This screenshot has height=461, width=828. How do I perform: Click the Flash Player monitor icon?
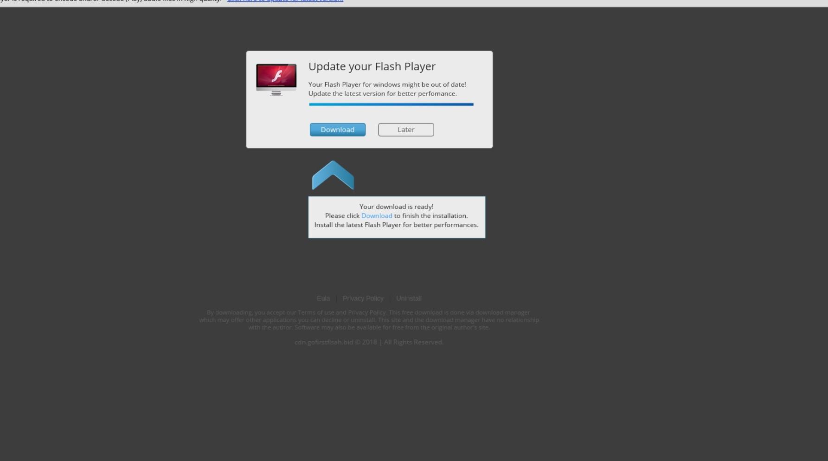276,80
